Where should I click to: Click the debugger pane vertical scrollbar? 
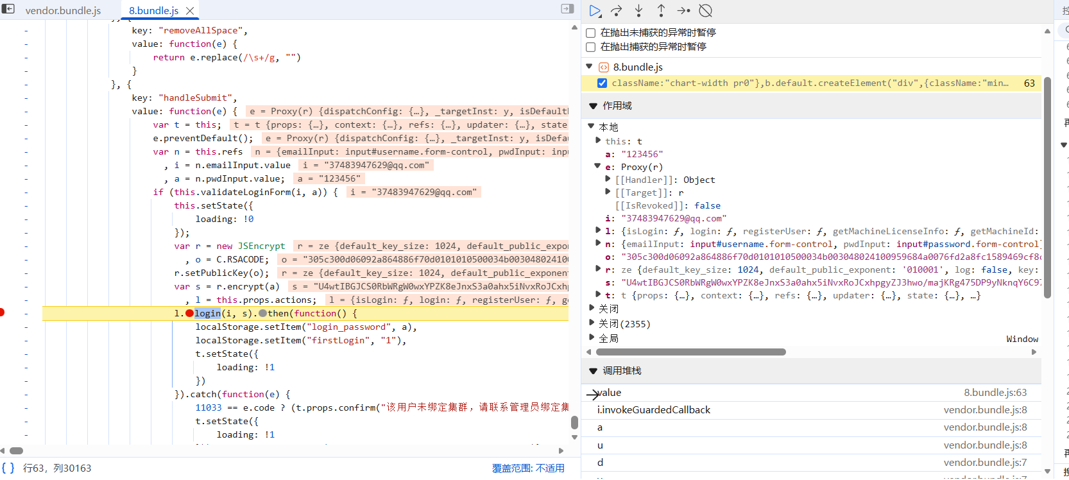coord(1047,187)
